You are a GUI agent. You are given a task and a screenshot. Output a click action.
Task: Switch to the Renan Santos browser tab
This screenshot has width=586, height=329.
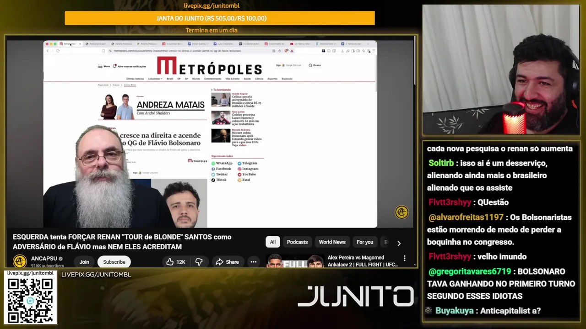click(199, 44)
